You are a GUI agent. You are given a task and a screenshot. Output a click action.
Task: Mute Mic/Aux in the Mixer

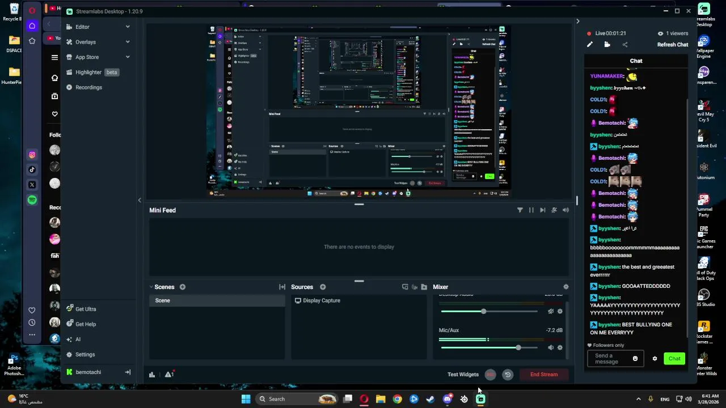click(550, 347)
